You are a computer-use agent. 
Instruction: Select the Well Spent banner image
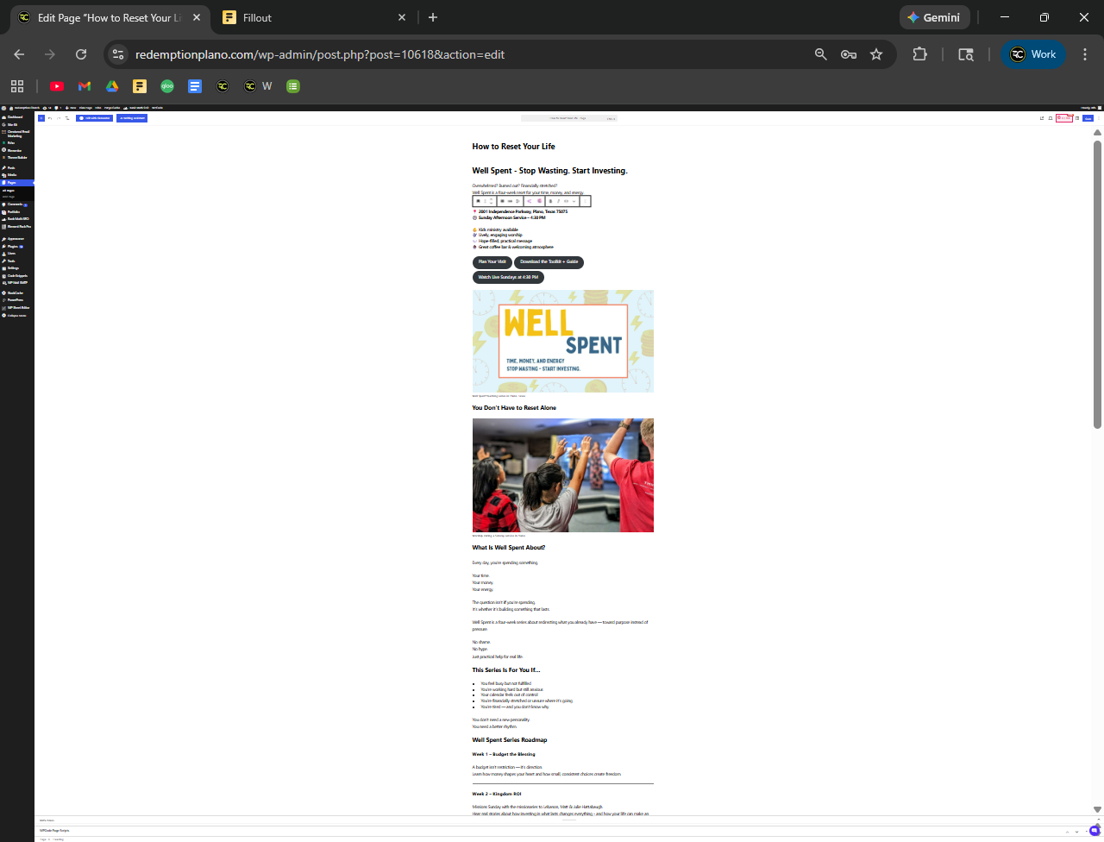(562, 341)
